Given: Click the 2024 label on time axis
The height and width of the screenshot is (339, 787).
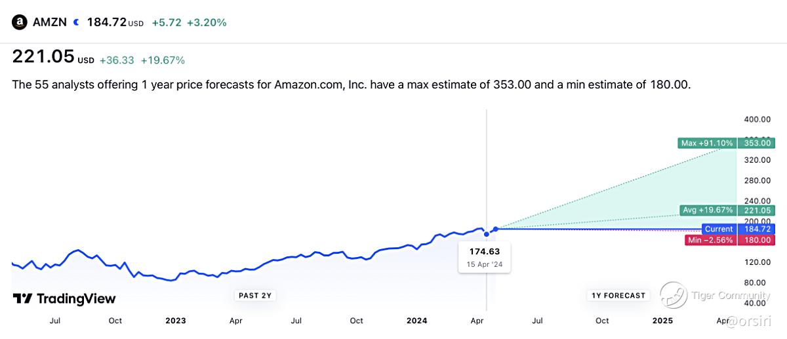Looking at the screenshot, I should 416,321.
